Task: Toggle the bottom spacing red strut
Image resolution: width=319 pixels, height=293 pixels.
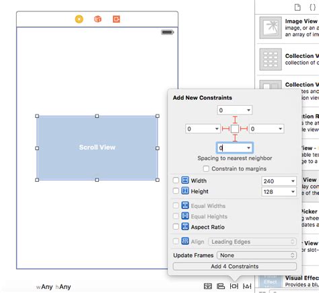Action: click(235, 138)
